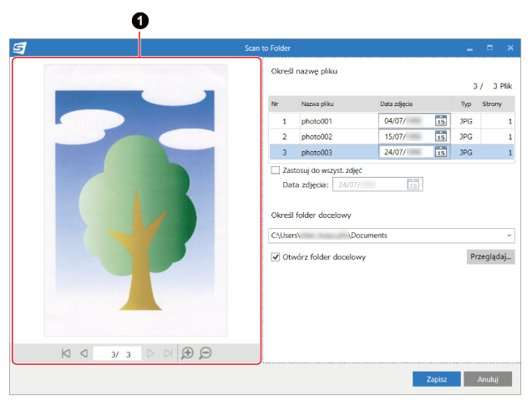Jump to first page in preview

pyautogui.click(x=66, y=353)
